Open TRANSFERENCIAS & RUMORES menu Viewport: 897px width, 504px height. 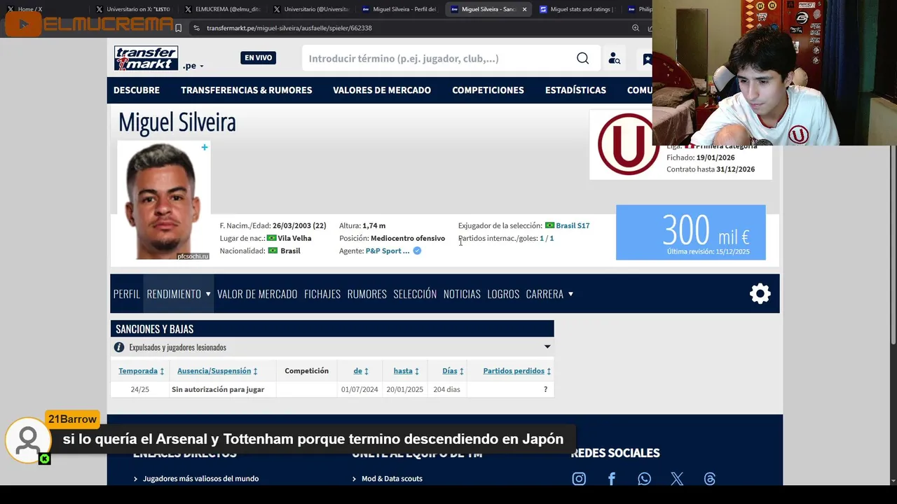pos(247,90)
